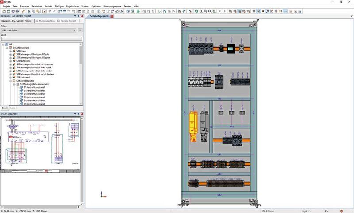The height and width of the screenshot is (213, 354).
Task: Click the preview panel horizontal scrollbar
Action: (x=40, y=207)
